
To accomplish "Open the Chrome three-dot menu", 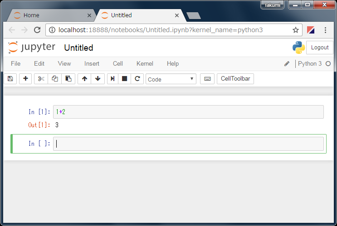I will tap(325, 30).
